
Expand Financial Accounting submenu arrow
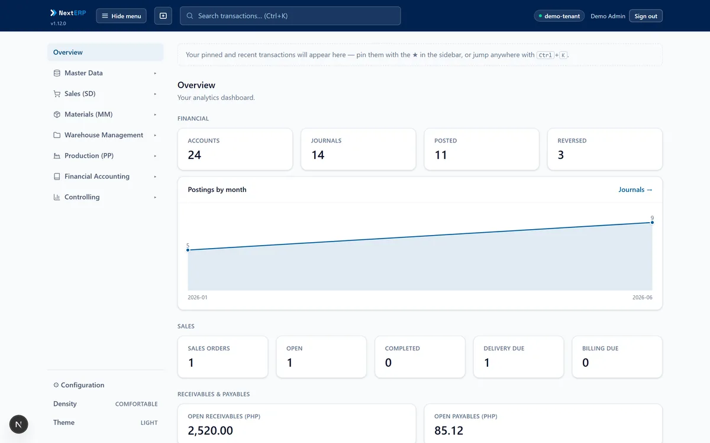click(x=155, y=177)
